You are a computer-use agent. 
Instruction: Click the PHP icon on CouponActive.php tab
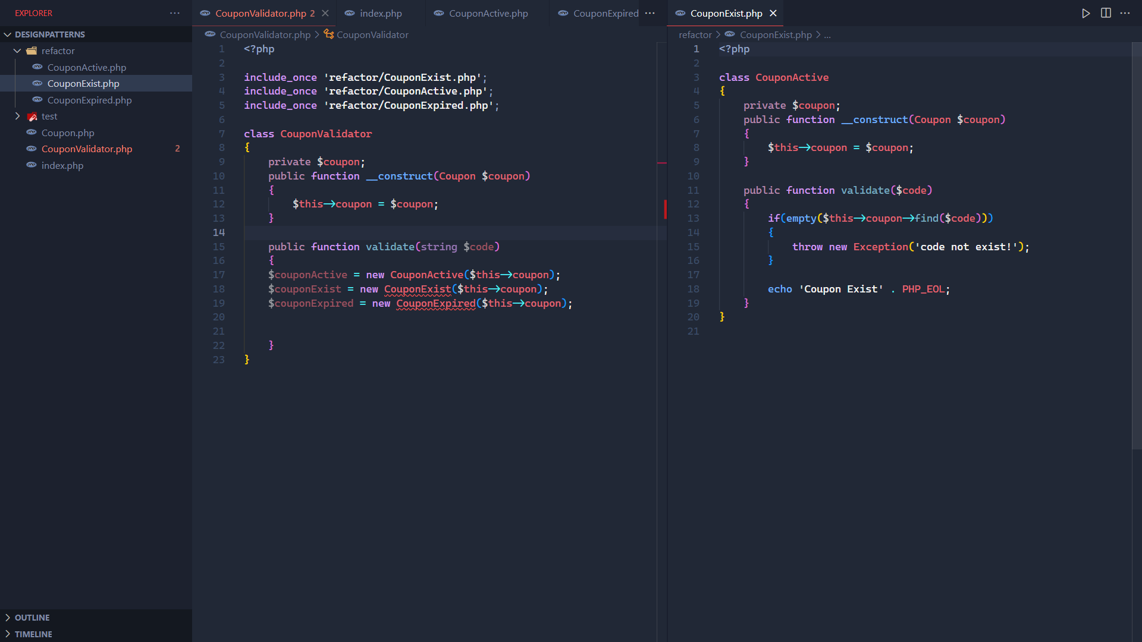[438, 13]
